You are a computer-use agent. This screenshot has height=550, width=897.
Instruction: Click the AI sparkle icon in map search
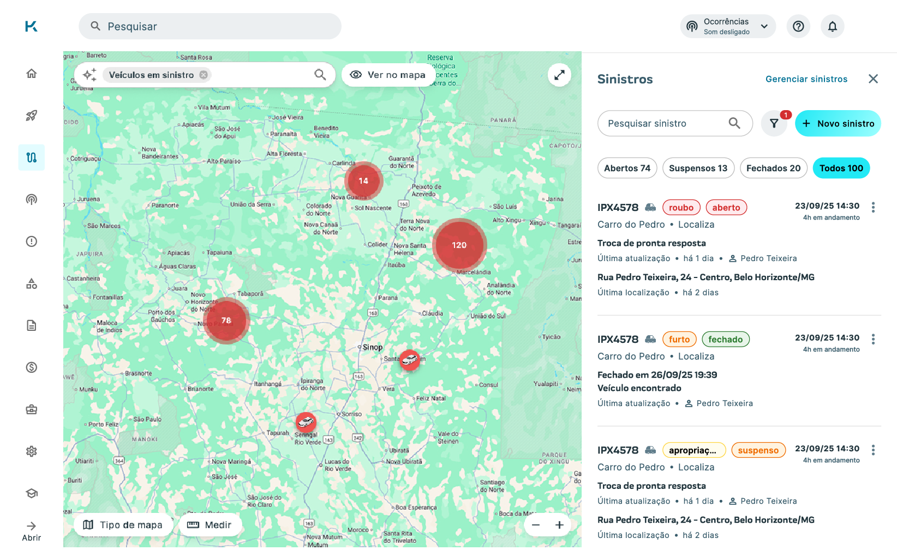89,75
